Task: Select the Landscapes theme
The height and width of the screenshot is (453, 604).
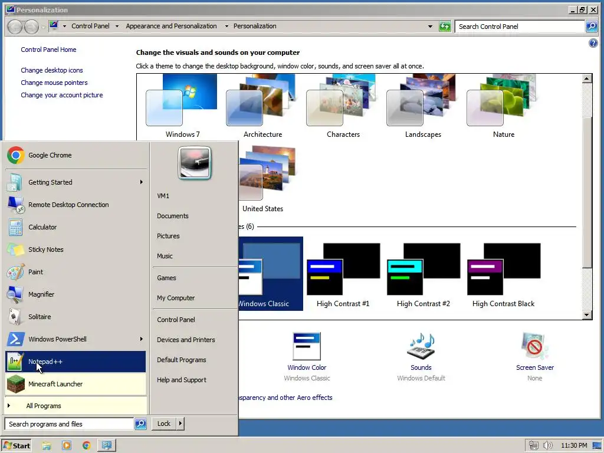Action: click(x=423, y=106)
